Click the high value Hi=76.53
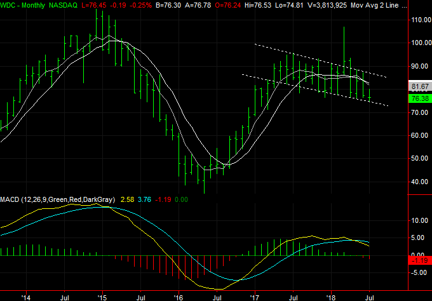 pyautogui.click(x=257, y=5)
